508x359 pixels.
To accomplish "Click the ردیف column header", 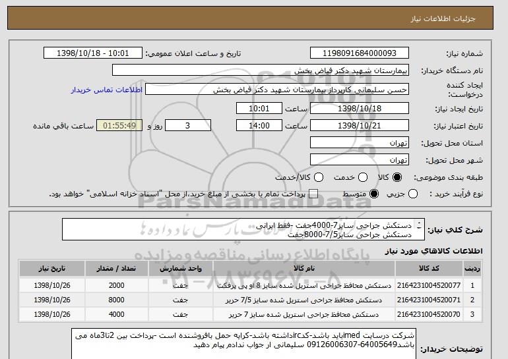I will click(x=472, y=269).
